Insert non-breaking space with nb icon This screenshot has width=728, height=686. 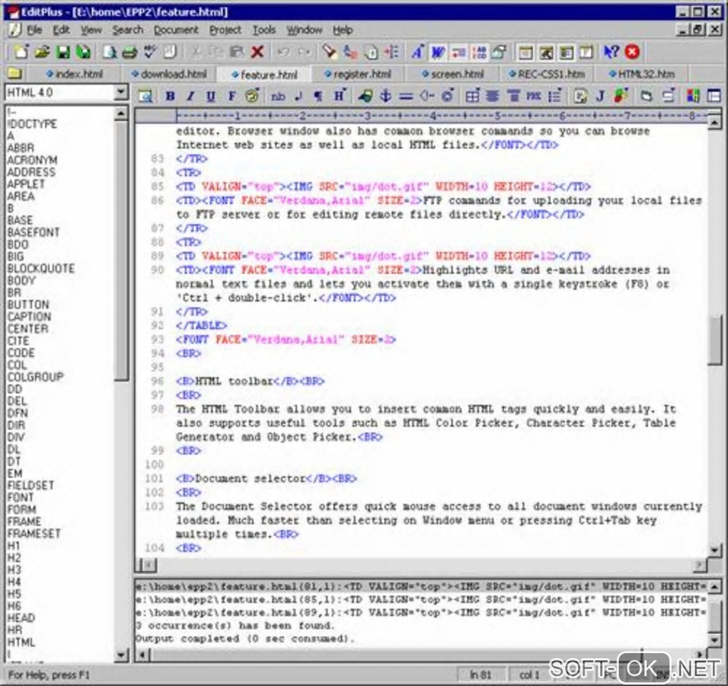point(278,96)
